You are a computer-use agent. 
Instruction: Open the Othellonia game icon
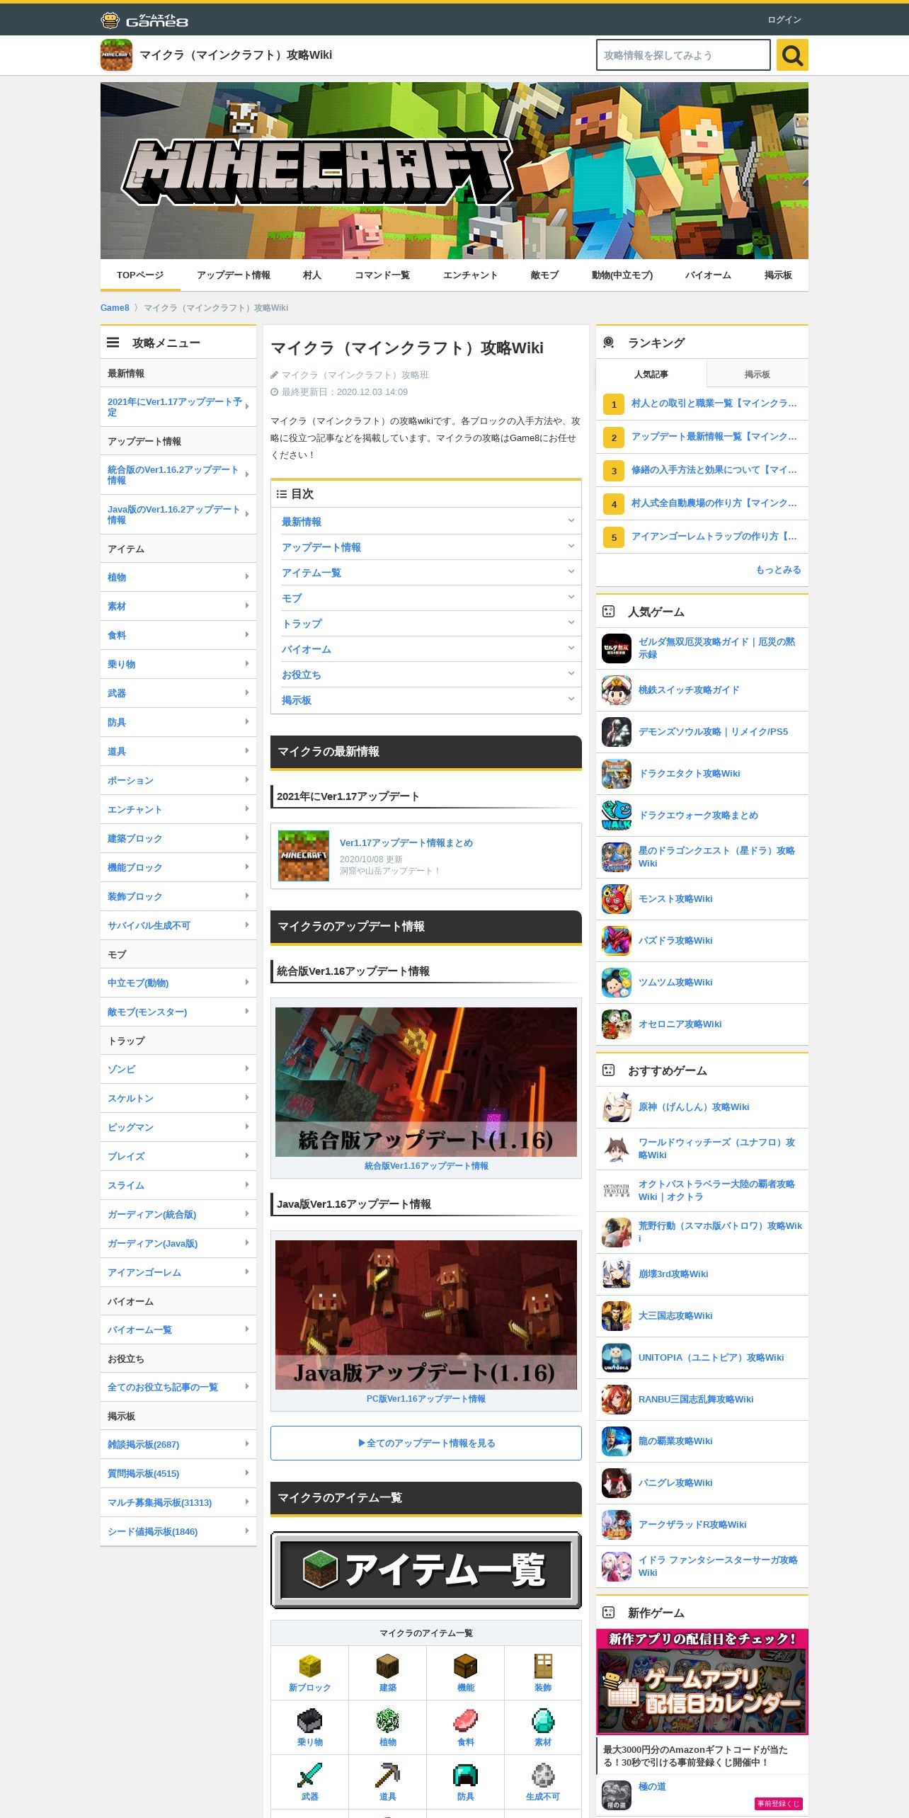coord(617,1024)
